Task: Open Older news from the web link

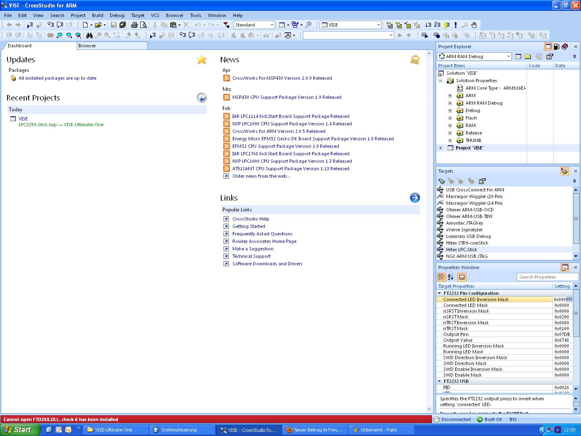Action: click(261, 176)
